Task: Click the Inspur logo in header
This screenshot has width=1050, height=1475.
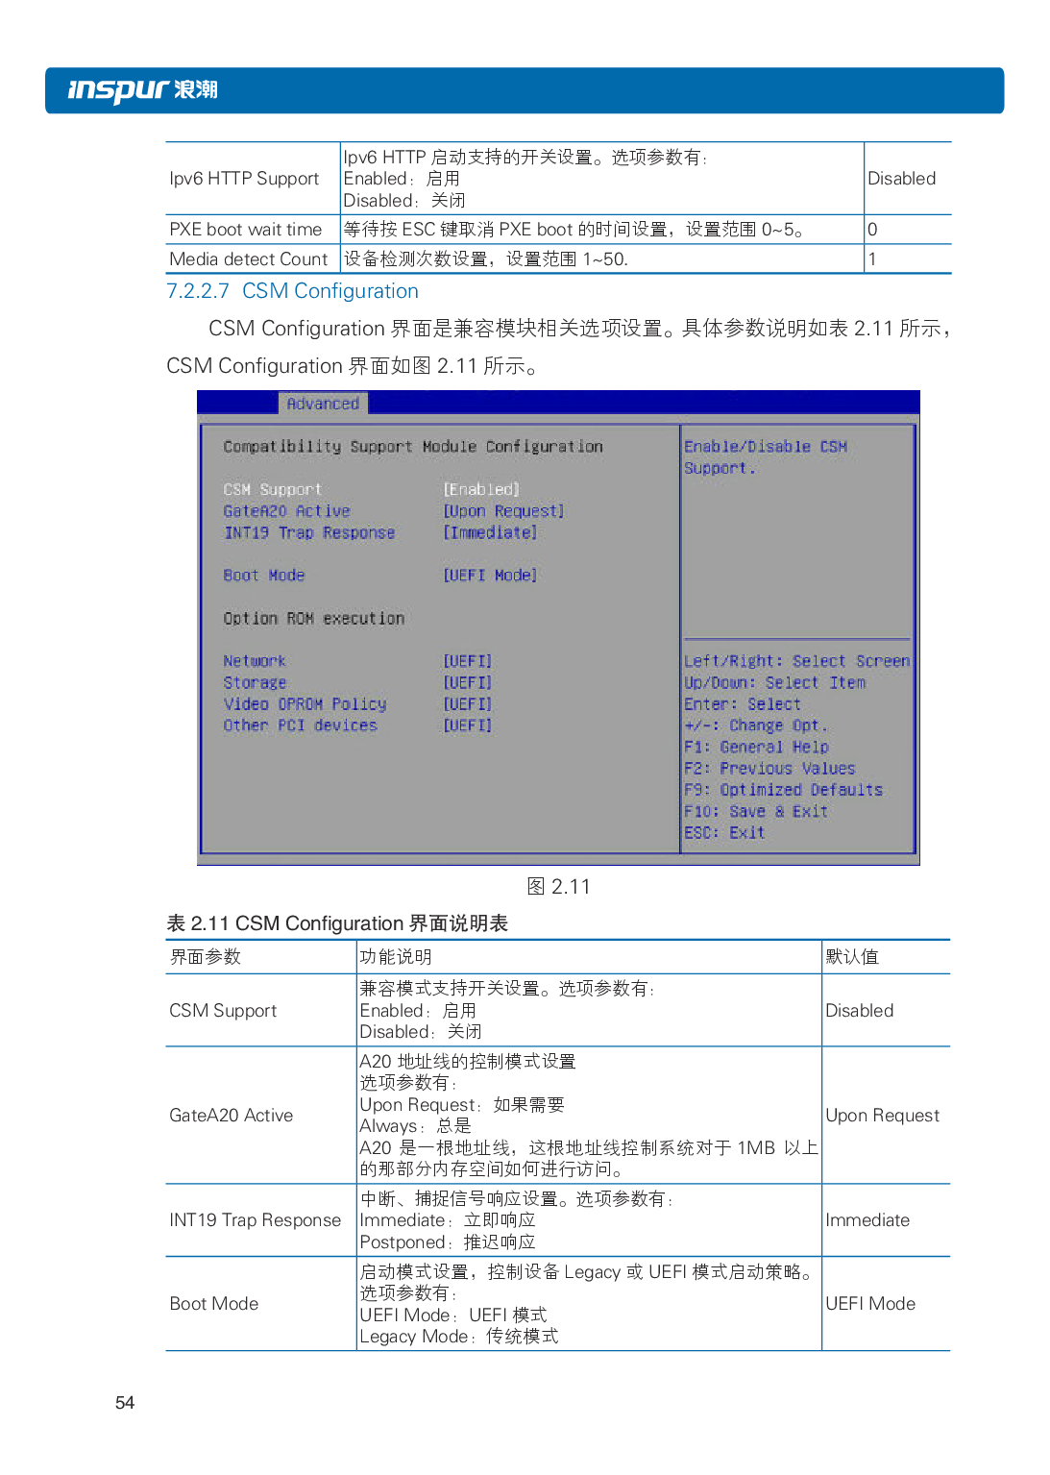Action: point(142,90)
